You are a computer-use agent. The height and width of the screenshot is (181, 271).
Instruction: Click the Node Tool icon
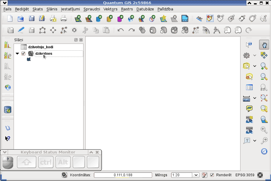[x=64, y=30]
